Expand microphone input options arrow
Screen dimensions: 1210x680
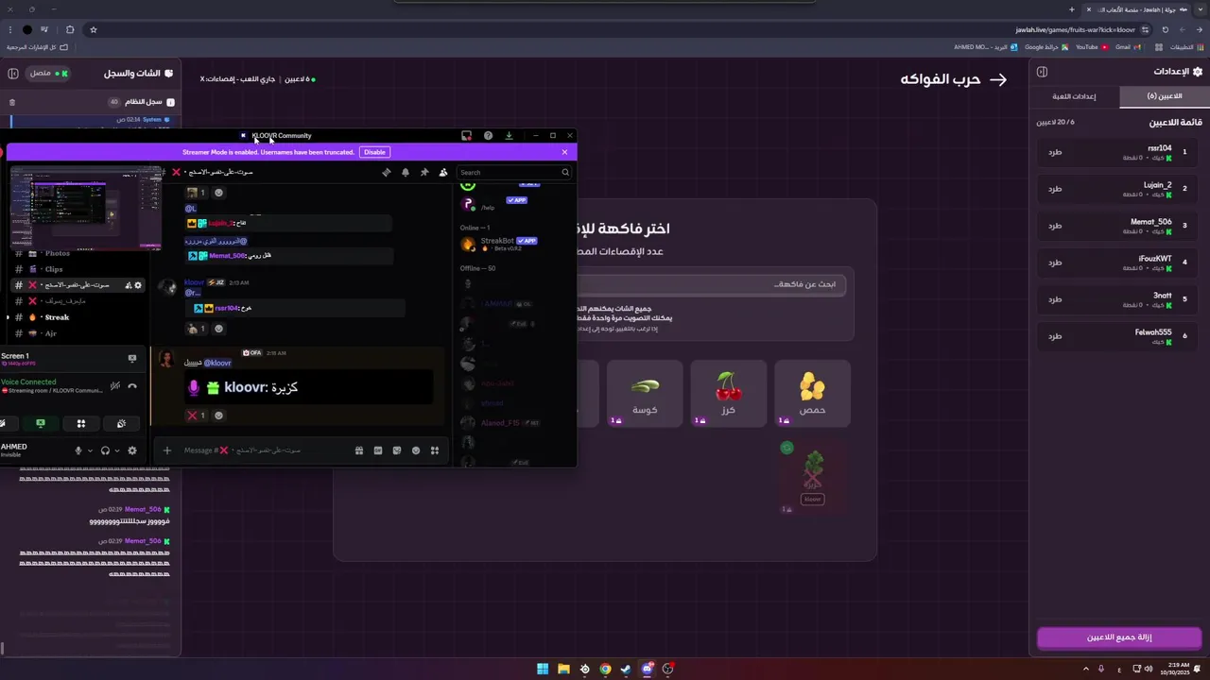pyautogui.click(x=90, y=450)
